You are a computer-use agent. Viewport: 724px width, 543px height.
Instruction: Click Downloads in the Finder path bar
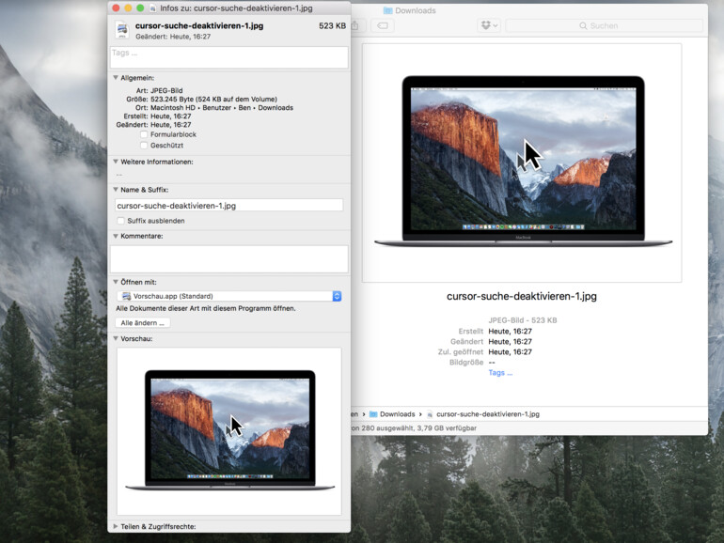point(397,414)
